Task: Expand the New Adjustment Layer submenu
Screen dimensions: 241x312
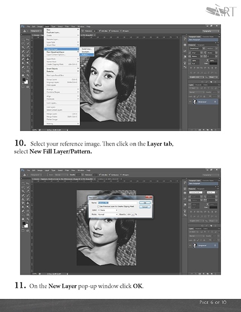Action: point(62,52)
